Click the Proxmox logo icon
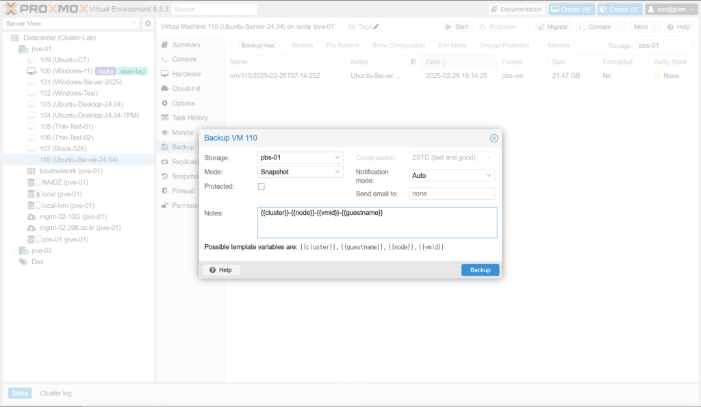This screenshot has height=407, width=701. point(12,9)
